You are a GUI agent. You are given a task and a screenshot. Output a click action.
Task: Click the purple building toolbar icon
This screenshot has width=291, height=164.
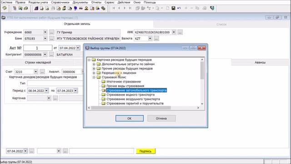point(36,8)
